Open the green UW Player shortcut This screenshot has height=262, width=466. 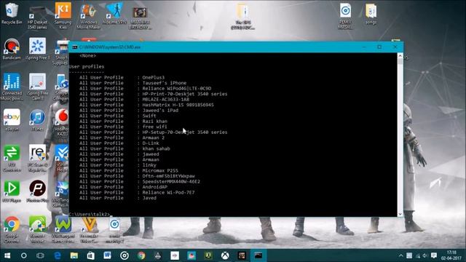[12, 191]
